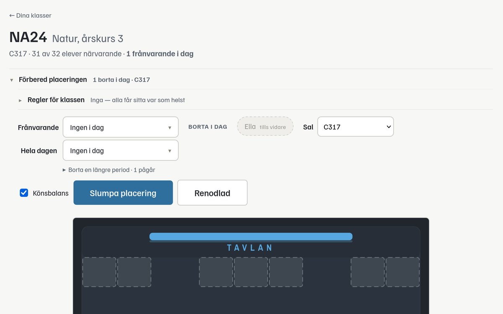Viewport: 503px width, 314px height.
Task: Select the Renodlad button
Action: (x=213, y=193)
